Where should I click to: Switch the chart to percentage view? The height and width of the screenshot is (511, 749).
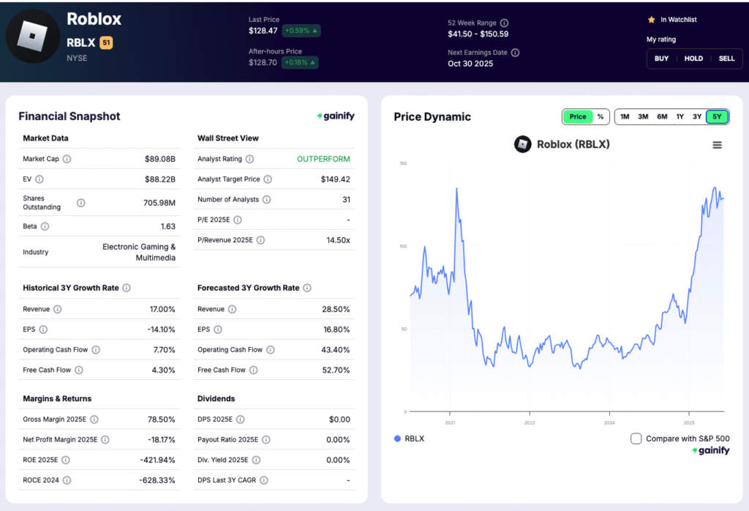tap(601, 116)
